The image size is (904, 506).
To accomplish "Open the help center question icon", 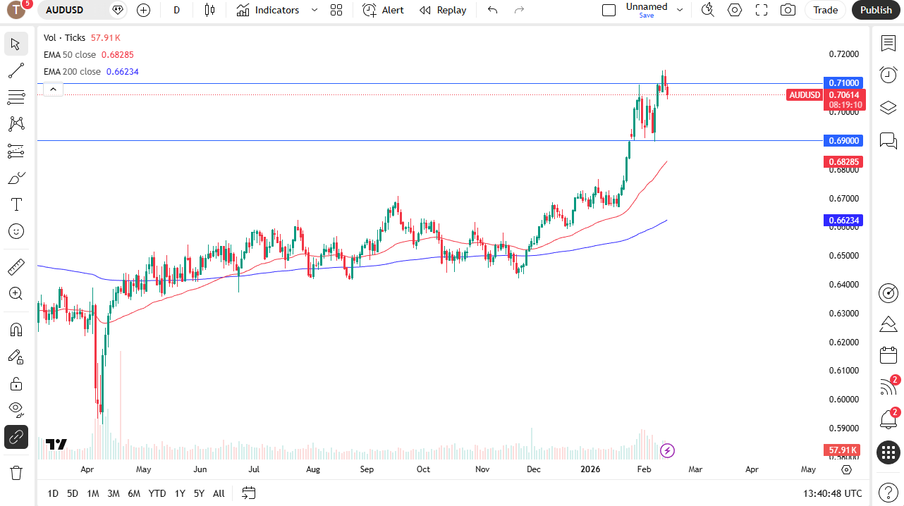I will click(x=888, y=491).
